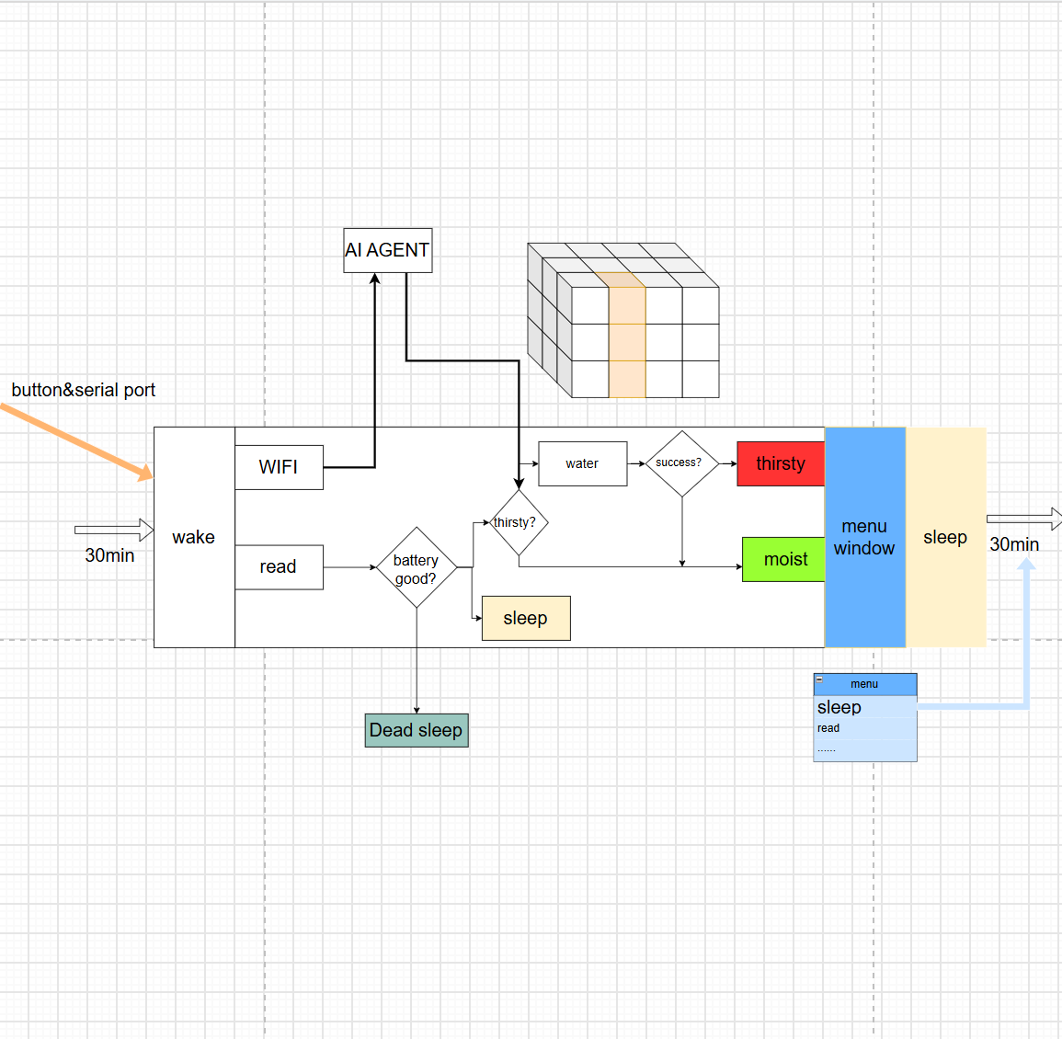Click the button&serial port label
This screenshot has width=1062, height=1039.
[84, 390]
